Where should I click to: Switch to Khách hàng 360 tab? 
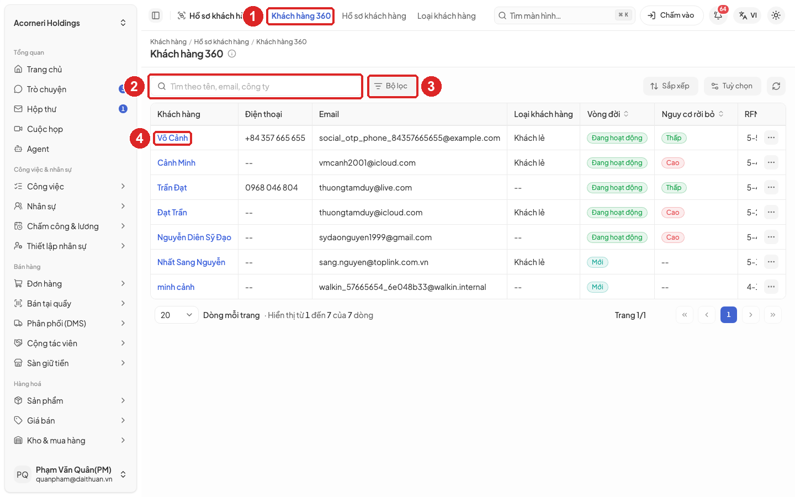(301, 16)
